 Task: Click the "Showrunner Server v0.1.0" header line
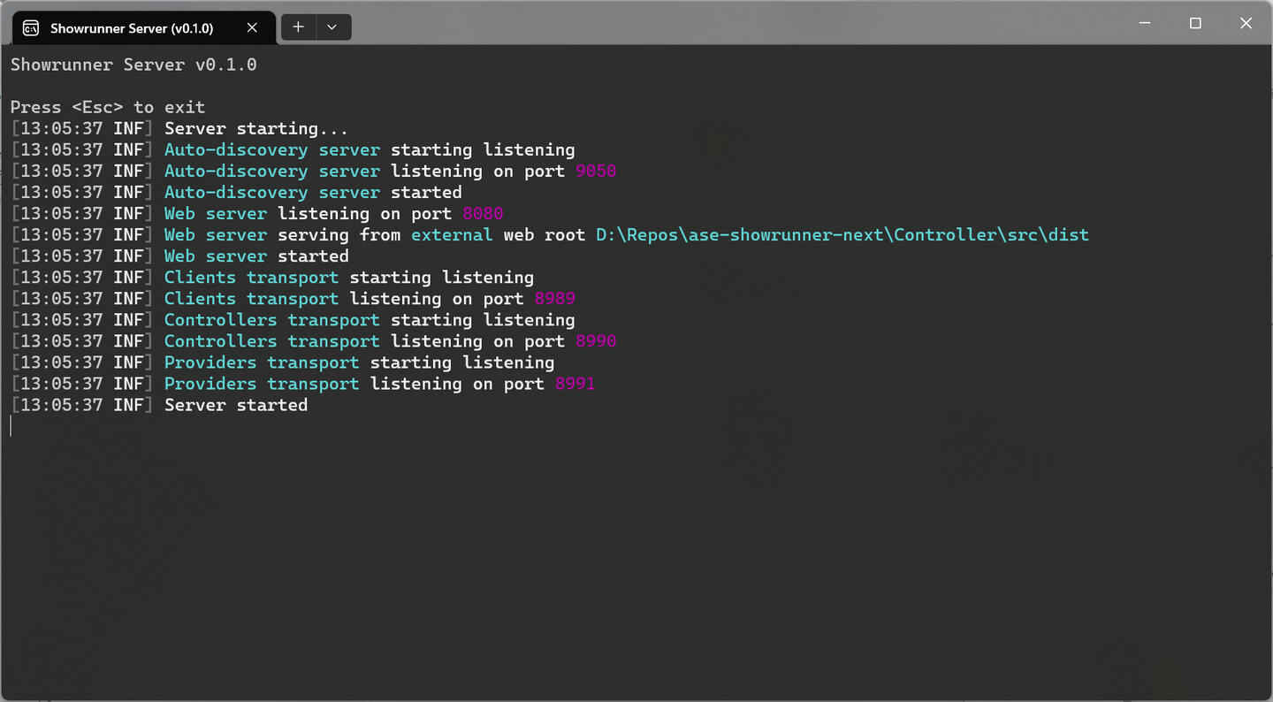pos(133,65)
